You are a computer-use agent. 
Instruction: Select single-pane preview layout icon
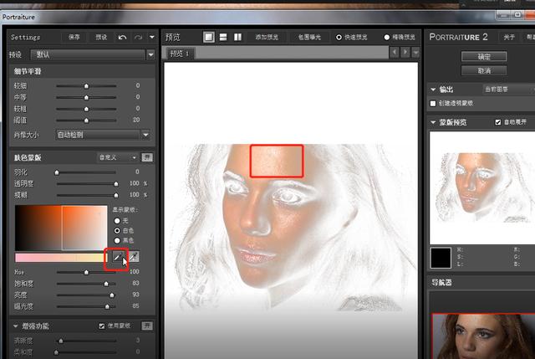coord(209,37)
